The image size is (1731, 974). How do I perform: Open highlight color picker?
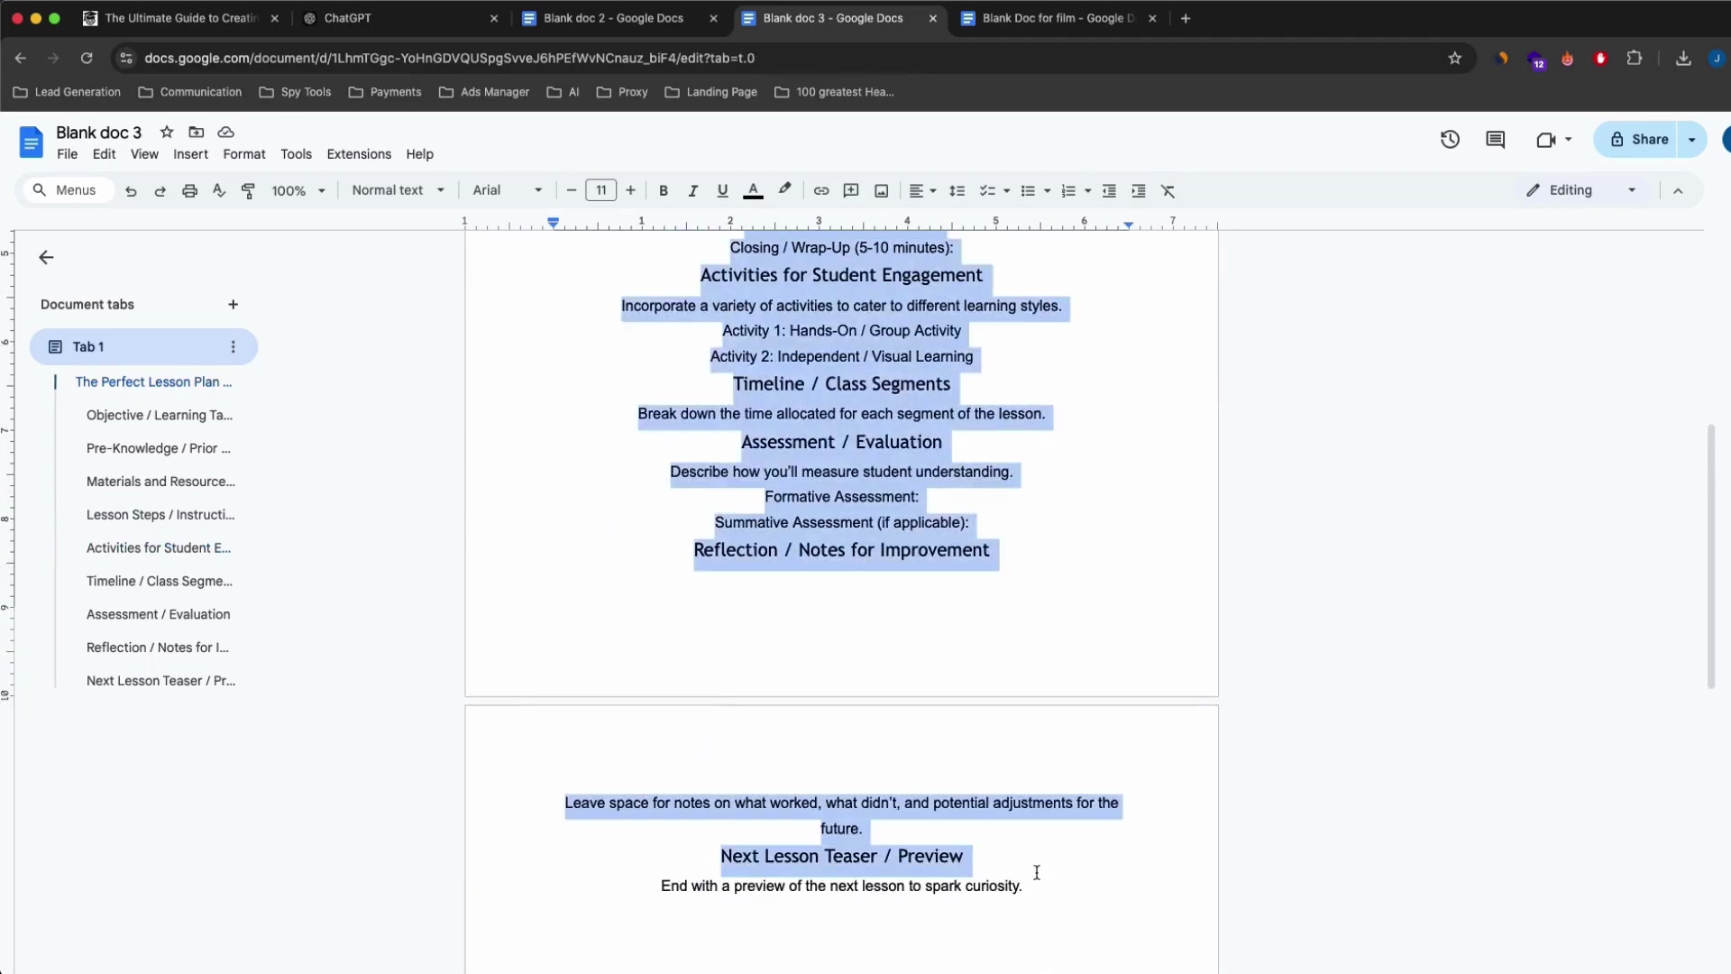coord(784,190)
